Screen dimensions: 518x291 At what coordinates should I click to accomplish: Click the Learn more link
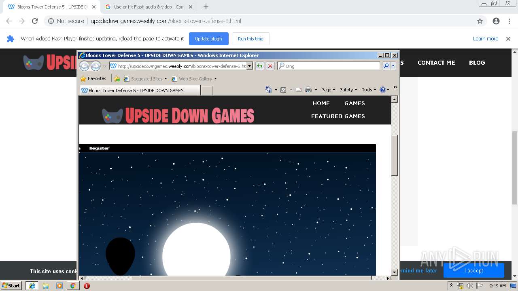(486, 39)
